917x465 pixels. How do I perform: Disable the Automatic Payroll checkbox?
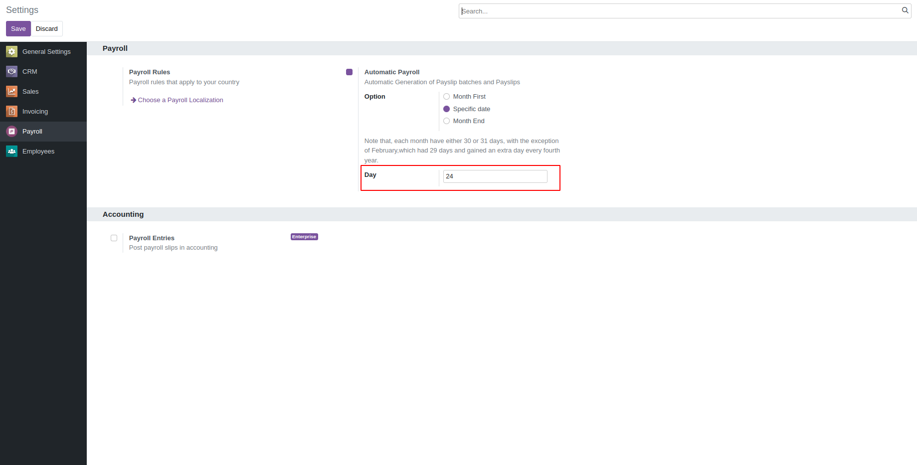[x=349, y=72]
